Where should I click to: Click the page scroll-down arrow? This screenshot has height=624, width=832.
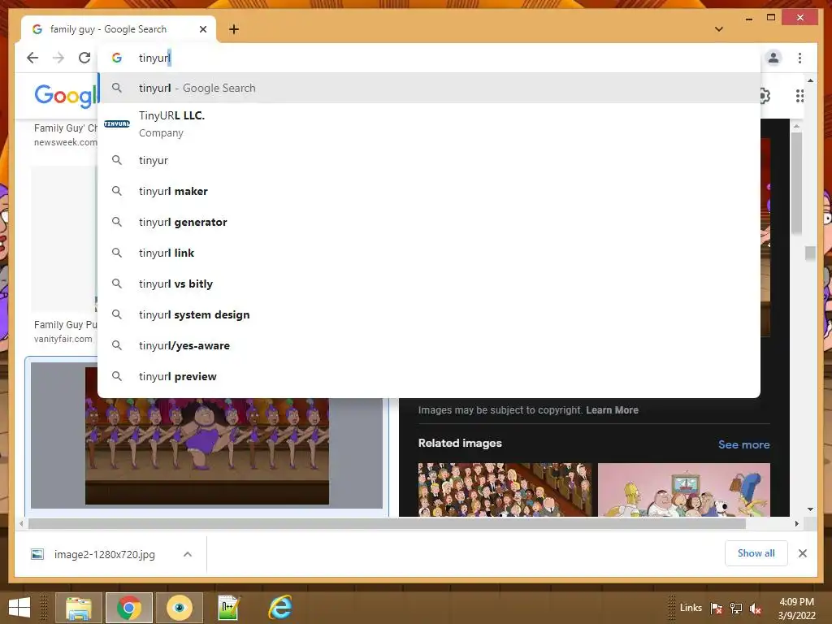point(810,509)
